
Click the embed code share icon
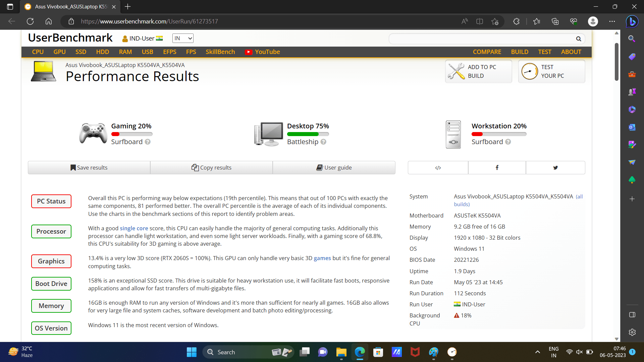pos(438,168)
